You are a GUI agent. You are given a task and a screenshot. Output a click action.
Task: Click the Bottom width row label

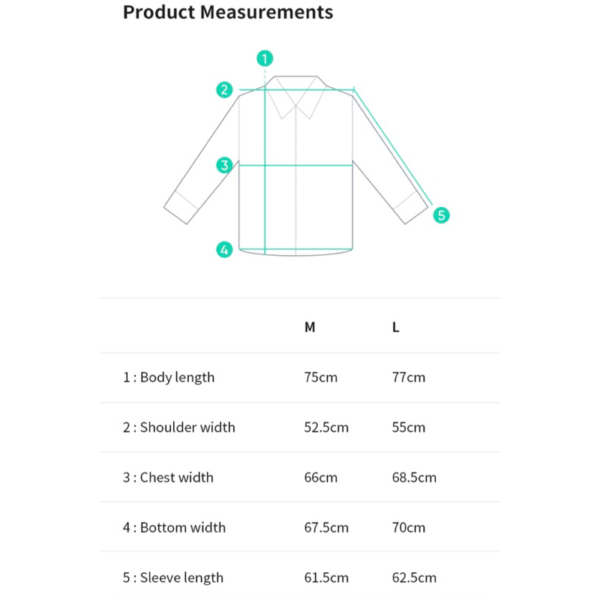pyautogui.click(x=173, y=527)
